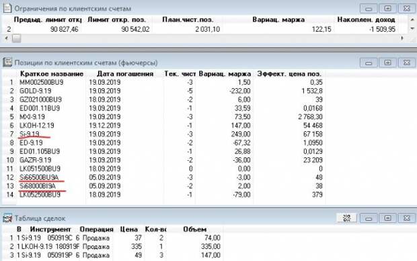
Task: Click the client account limits window document icon
Action: (7, 8)
